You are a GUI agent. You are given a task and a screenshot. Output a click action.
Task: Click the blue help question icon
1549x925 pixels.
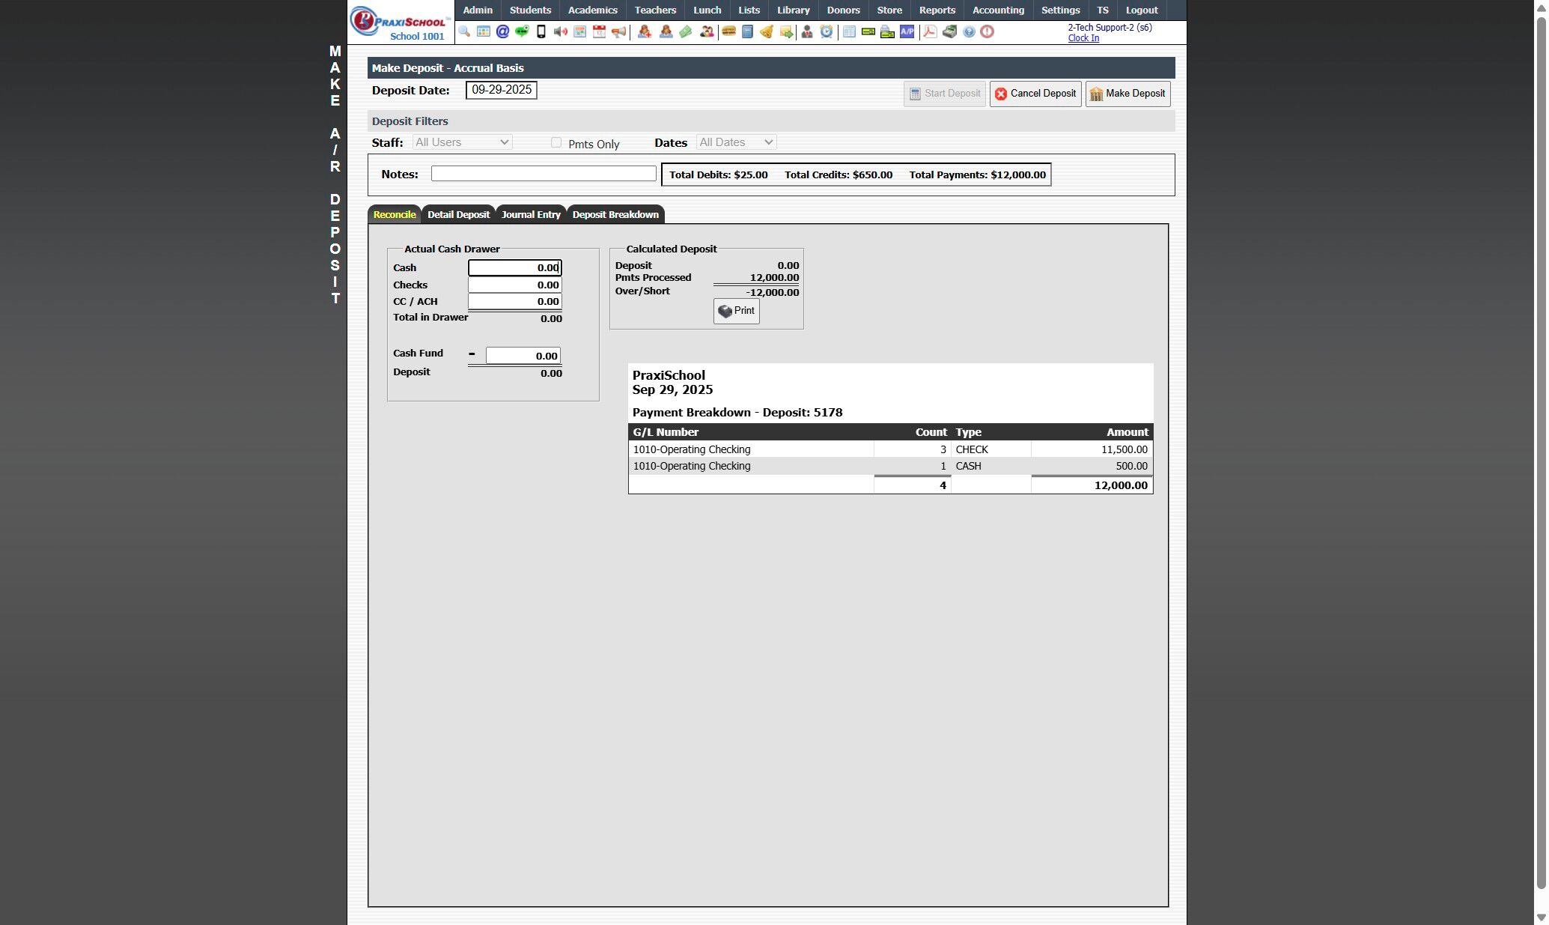pos(969,31)
